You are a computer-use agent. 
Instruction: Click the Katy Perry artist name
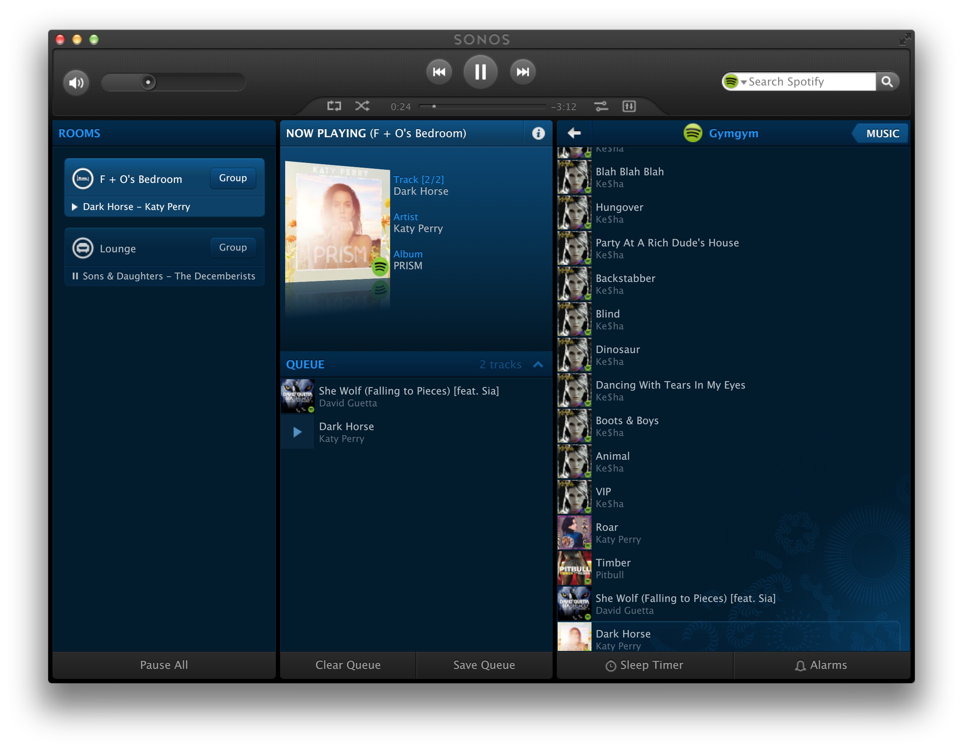point(418,229)
